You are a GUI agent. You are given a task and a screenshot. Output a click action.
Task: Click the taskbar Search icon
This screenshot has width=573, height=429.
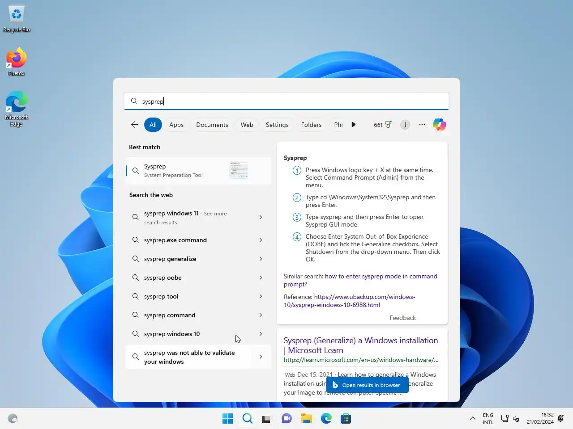click(x=248, y=419)
